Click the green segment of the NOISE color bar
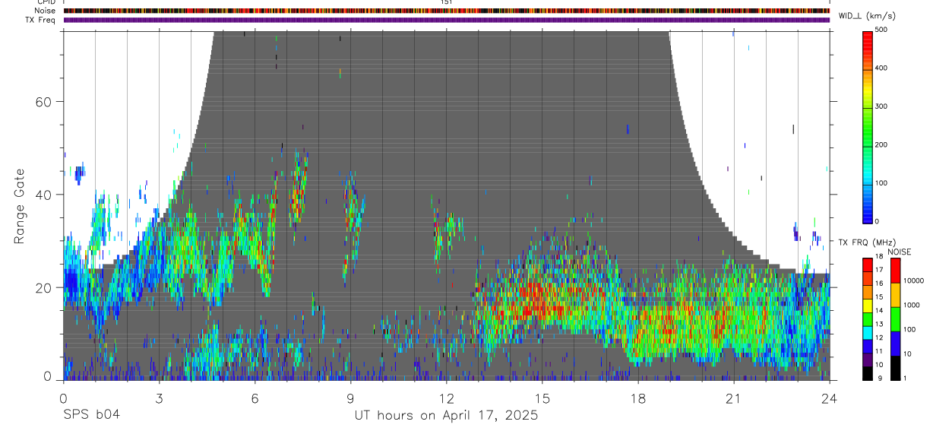This screenshot has height=431, width=933. [896, 318]
